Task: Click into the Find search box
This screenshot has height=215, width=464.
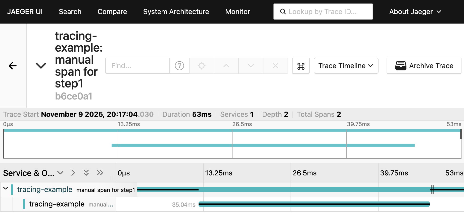Action: (137, 66)
